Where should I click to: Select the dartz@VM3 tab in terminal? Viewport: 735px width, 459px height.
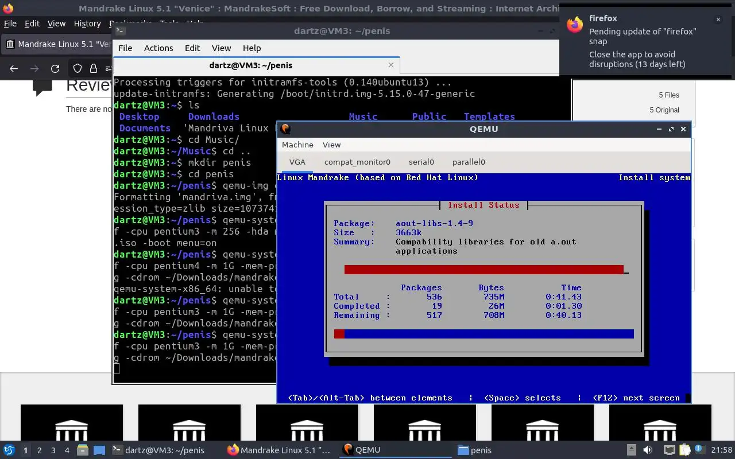coord(256,65)
